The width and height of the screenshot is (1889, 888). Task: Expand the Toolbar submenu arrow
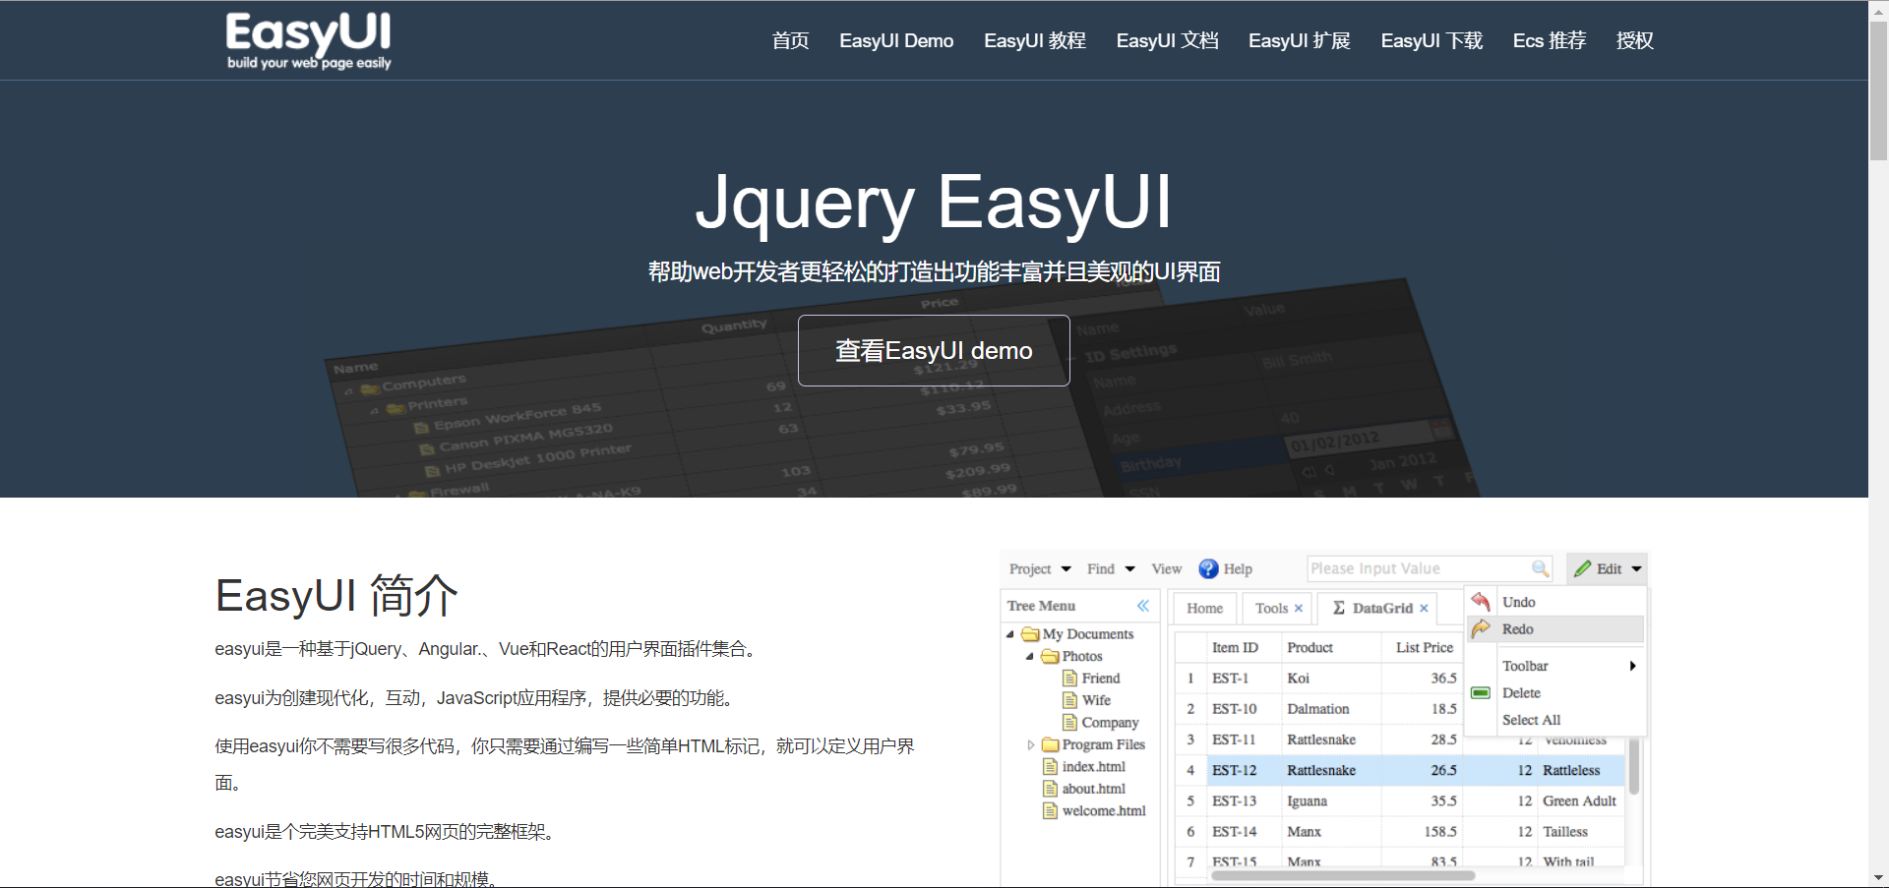pyautogui.click(x=1632, y=666)
